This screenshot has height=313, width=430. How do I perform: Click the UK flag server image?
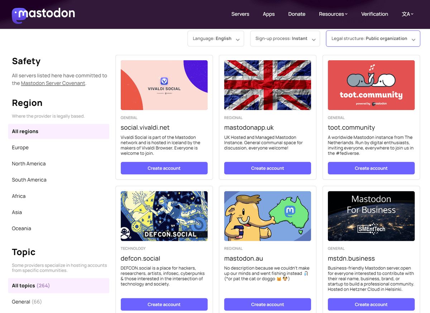[267, 85]
